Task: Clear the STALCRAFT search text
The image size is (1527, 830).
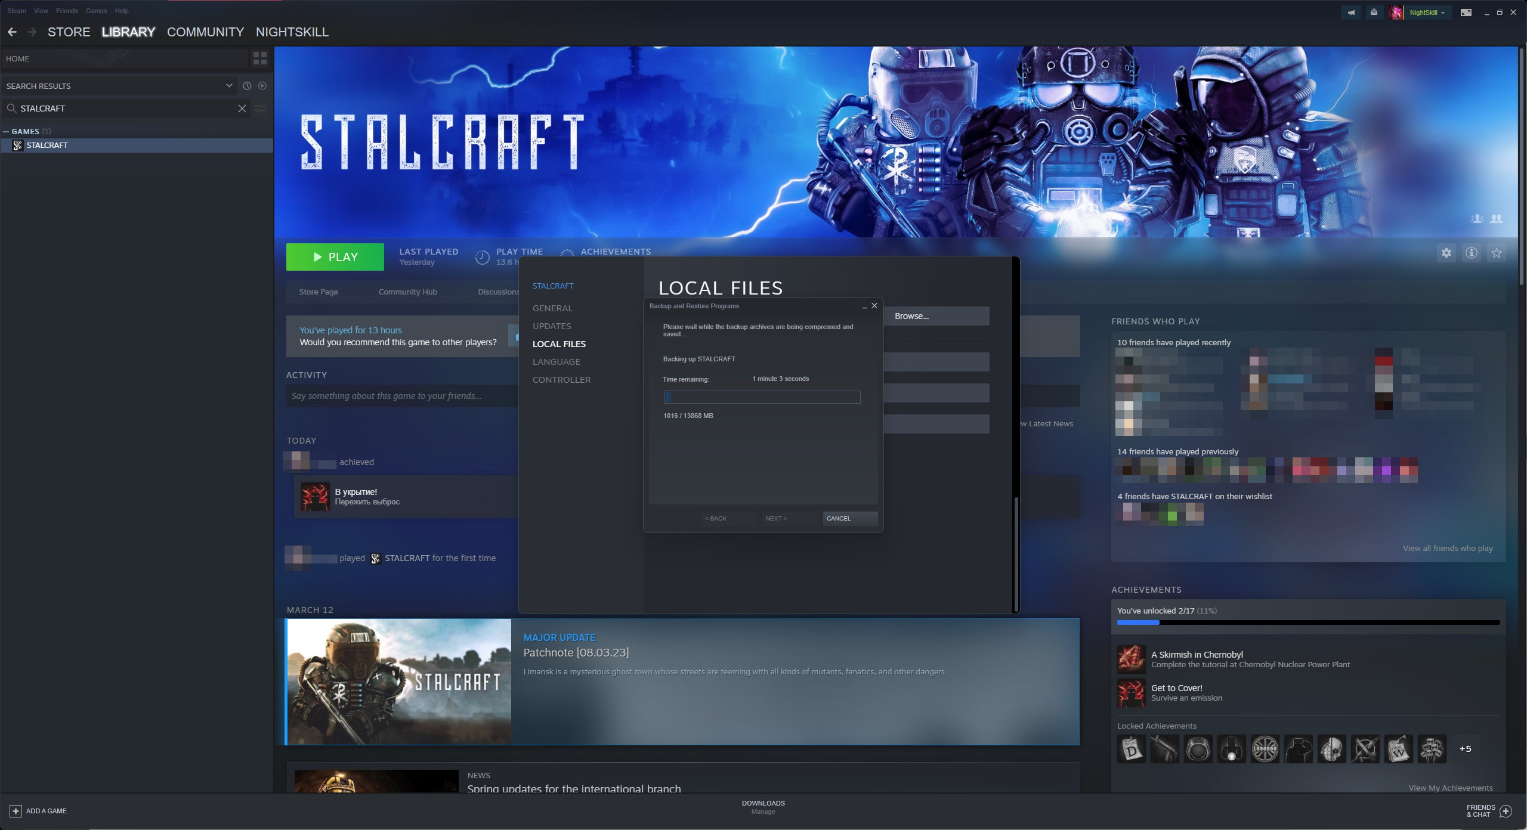Action: click(x=242, y=109)
